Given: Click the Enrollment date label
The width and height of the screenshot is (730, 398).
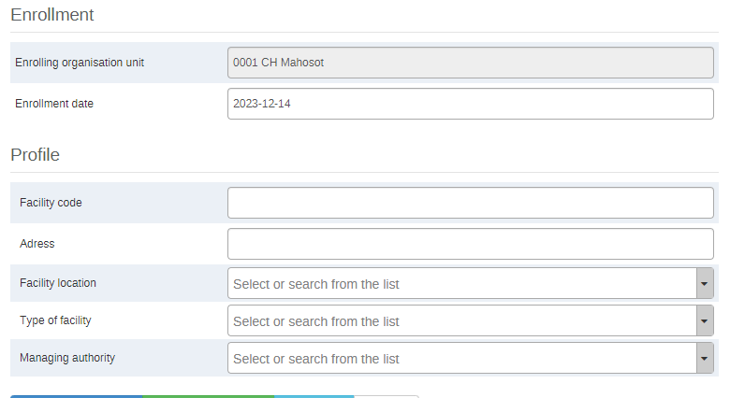Looking at the screenshot, I should pyautogui.click(x=54, y=103).
